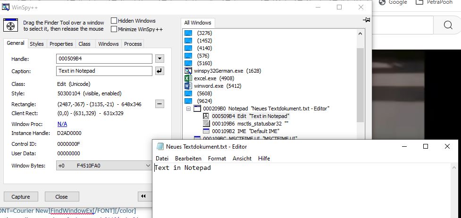Image resolution: width=461 pixels, height=218 pixels.
Task: Click the WinSpy++ title bar app icon
Action: click(x=6, y=7)
